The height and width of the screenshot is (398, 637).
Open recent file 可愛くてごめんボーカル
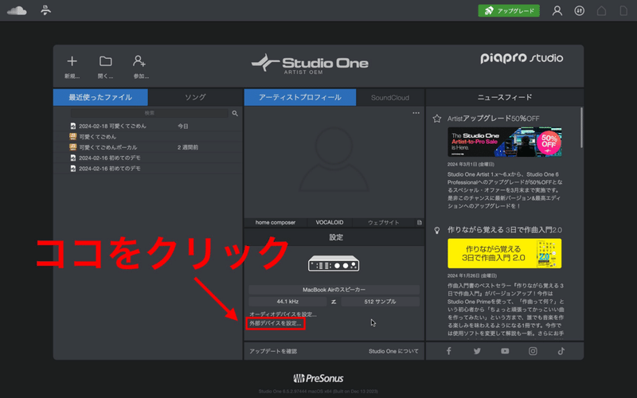point(108,147)
